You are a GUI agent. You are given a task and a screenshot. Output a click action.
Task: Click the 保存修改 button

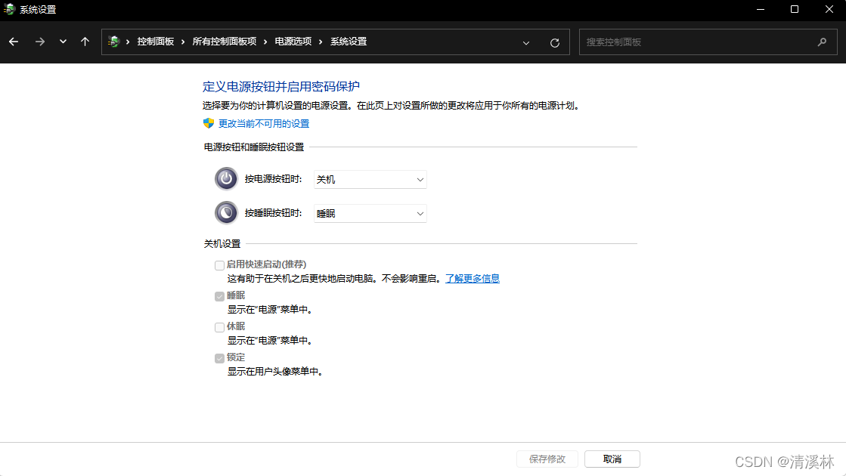coord(547,459)
